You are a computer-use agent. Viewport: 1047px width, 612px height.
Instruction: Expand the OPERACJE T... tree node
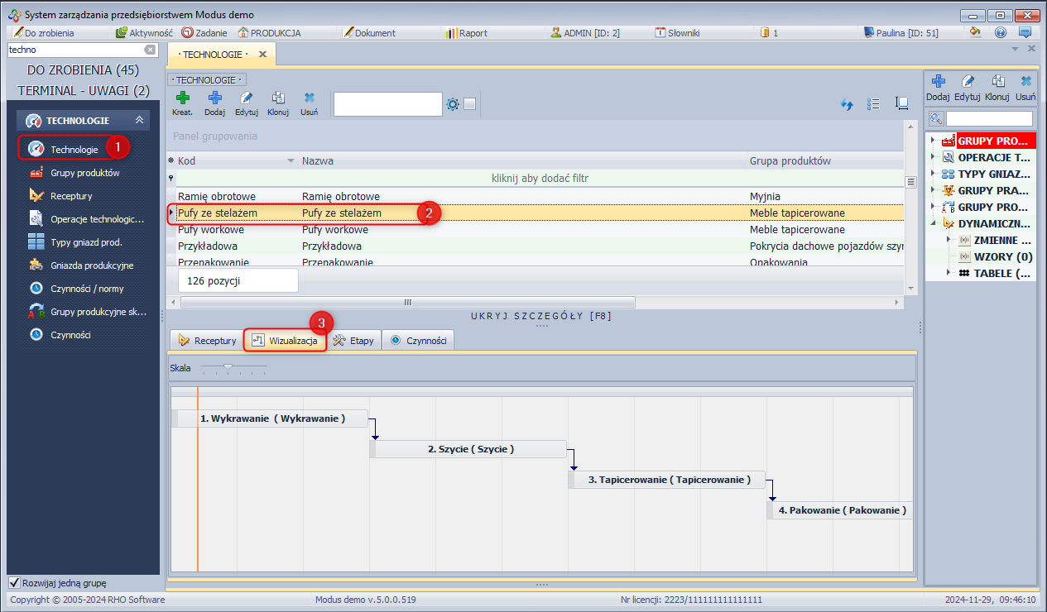click(x=933, y=157)
